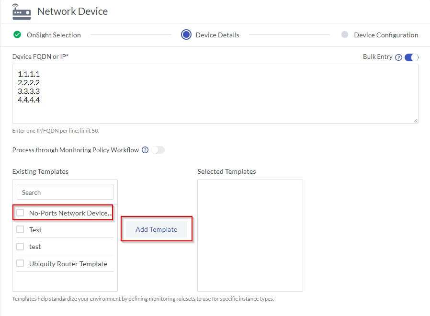Check the No-Ports Network Device template checkbox
The image size is (430, 316).
pos(20,213)
